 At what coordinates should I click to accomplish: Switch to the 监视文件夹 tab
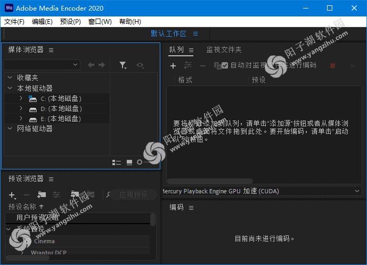point(224,49)
